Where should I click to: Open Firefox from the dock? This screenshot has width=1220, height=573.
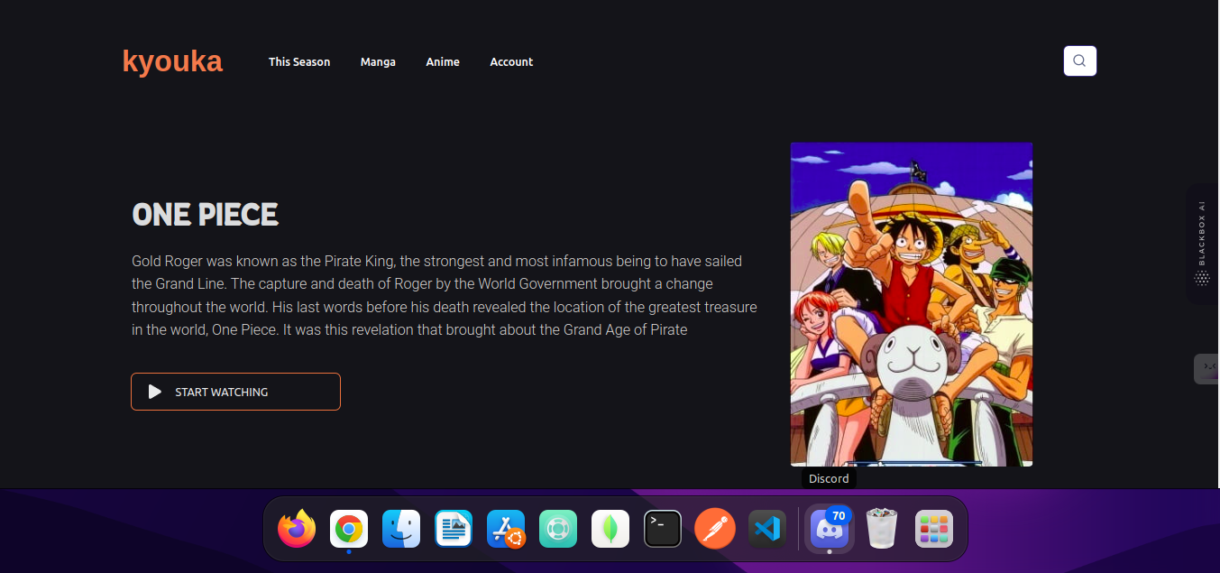pos(297,529)
